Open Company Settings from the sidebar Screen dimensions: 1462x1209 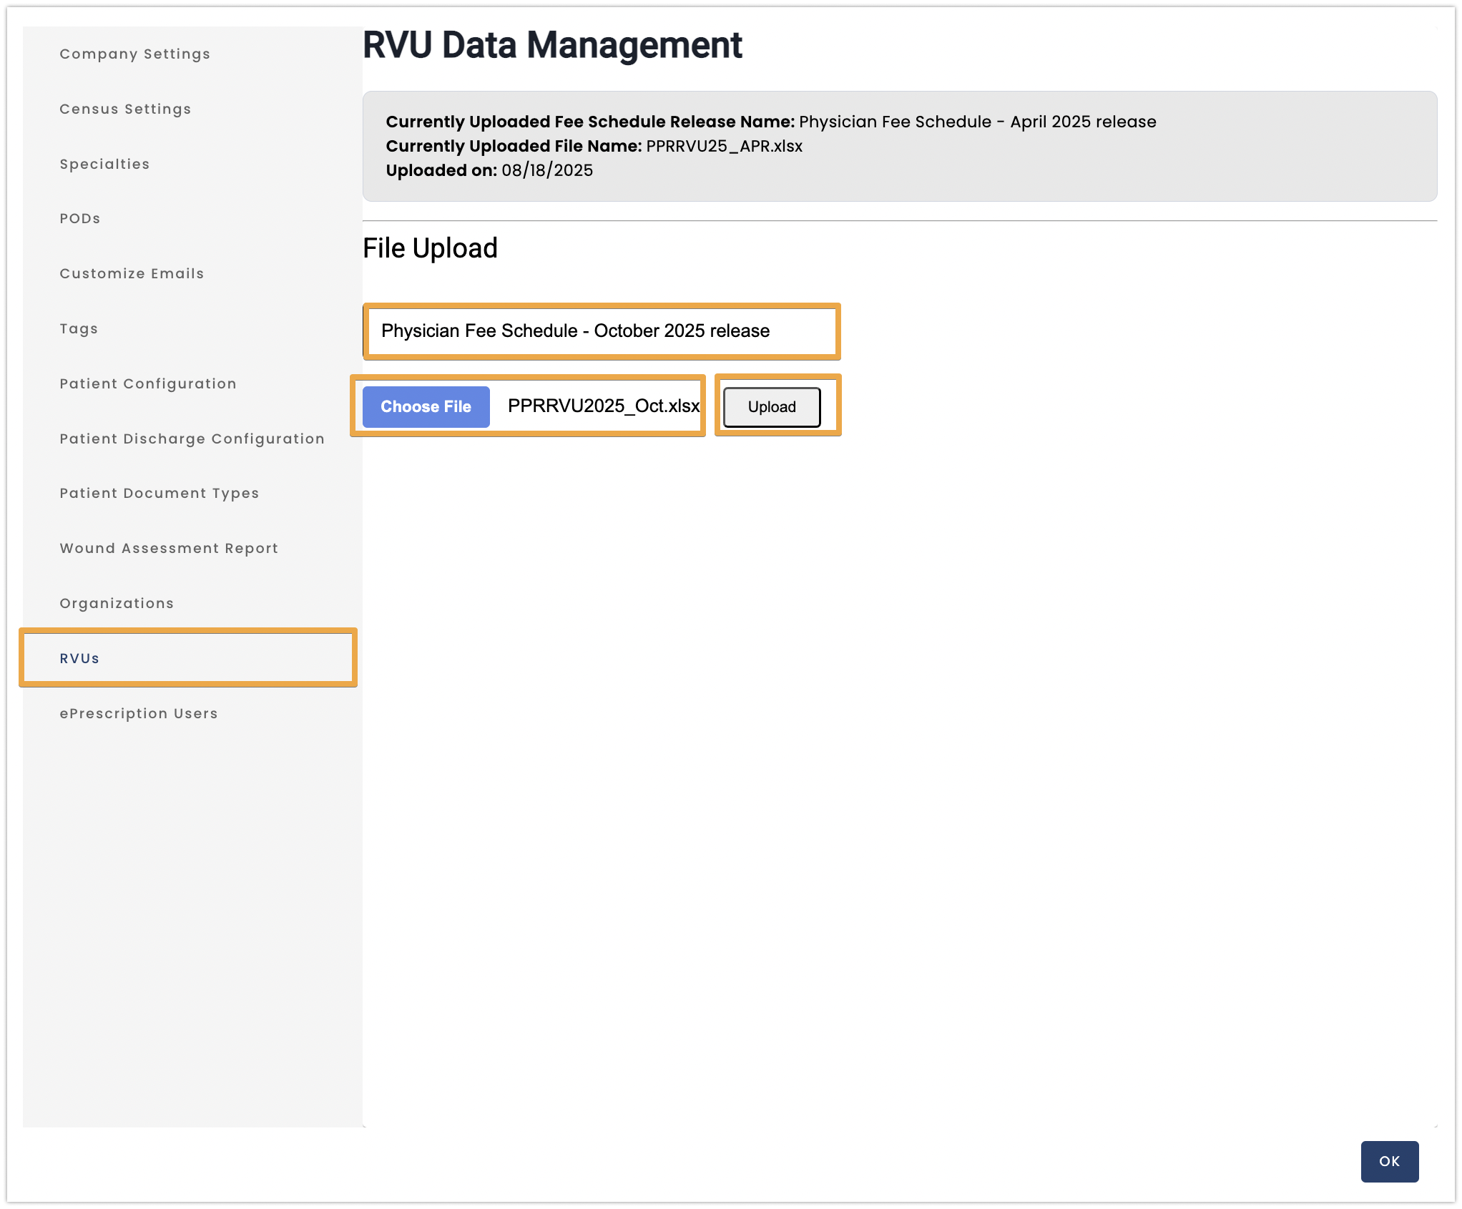coord(134,53)
